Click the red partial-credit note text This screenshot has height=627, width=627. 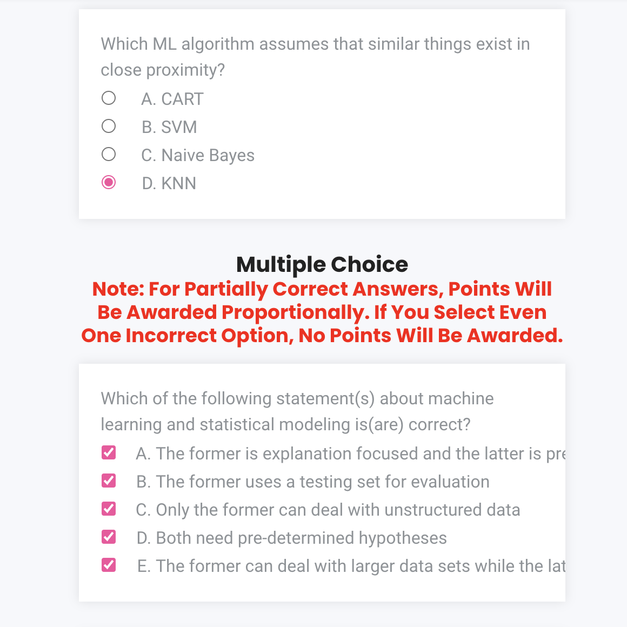[322, 312]
